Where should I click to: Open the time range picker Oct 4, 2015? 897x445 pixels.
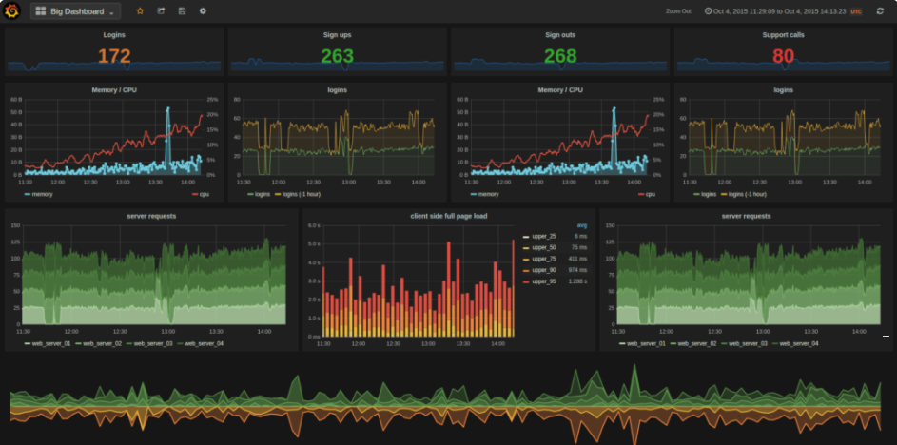tap(776, 11)
